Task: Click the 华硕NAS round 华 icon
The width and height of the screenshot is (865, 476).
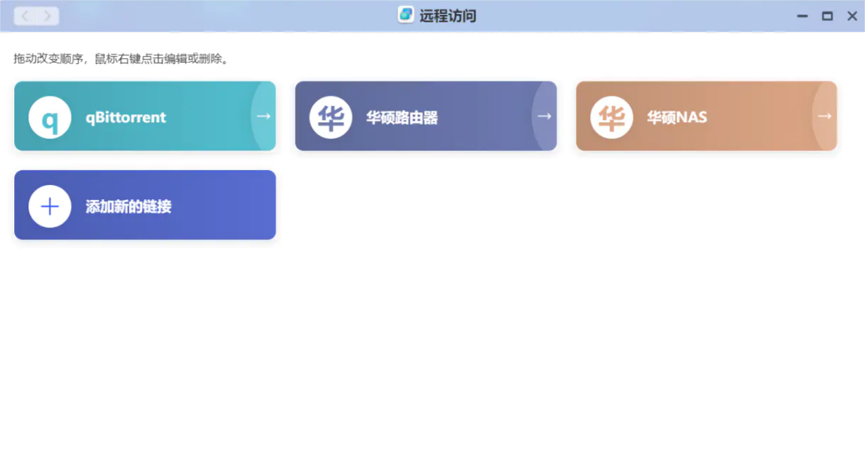Action: pyautogui.click(x=612, y=117)
